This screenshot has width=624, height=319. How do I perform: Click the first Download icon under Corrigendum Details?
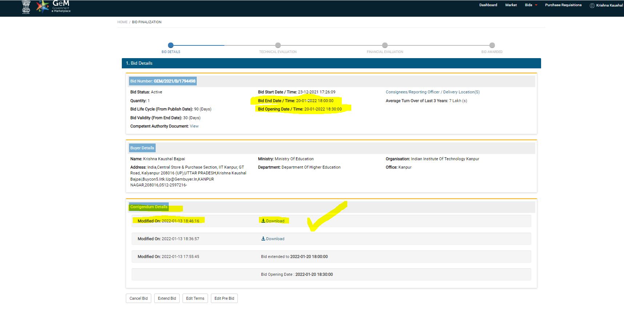pyautogui.click(x=263, y=221)
